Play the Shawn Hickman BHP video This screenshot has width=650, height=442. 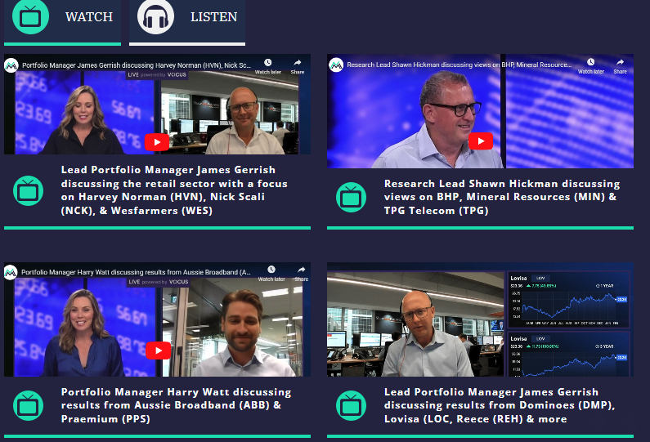[x=481, y=141]
